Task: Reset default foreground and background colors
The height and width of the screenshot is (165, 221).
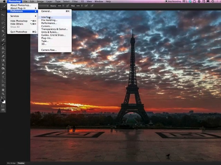Action: (1, 97)
